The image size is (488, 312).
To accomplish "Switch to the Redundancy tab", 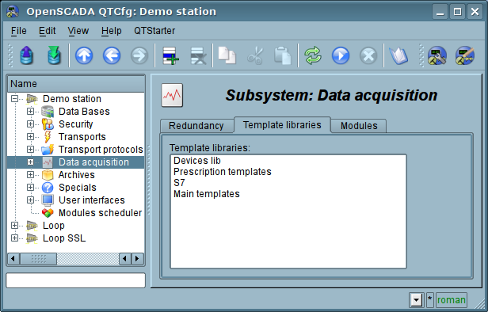I will (x=196, y=126).
